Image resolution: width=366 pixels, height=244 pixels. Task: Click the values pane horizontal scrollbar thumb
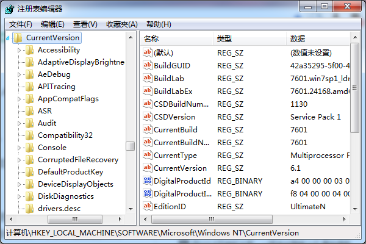point(212,219)
